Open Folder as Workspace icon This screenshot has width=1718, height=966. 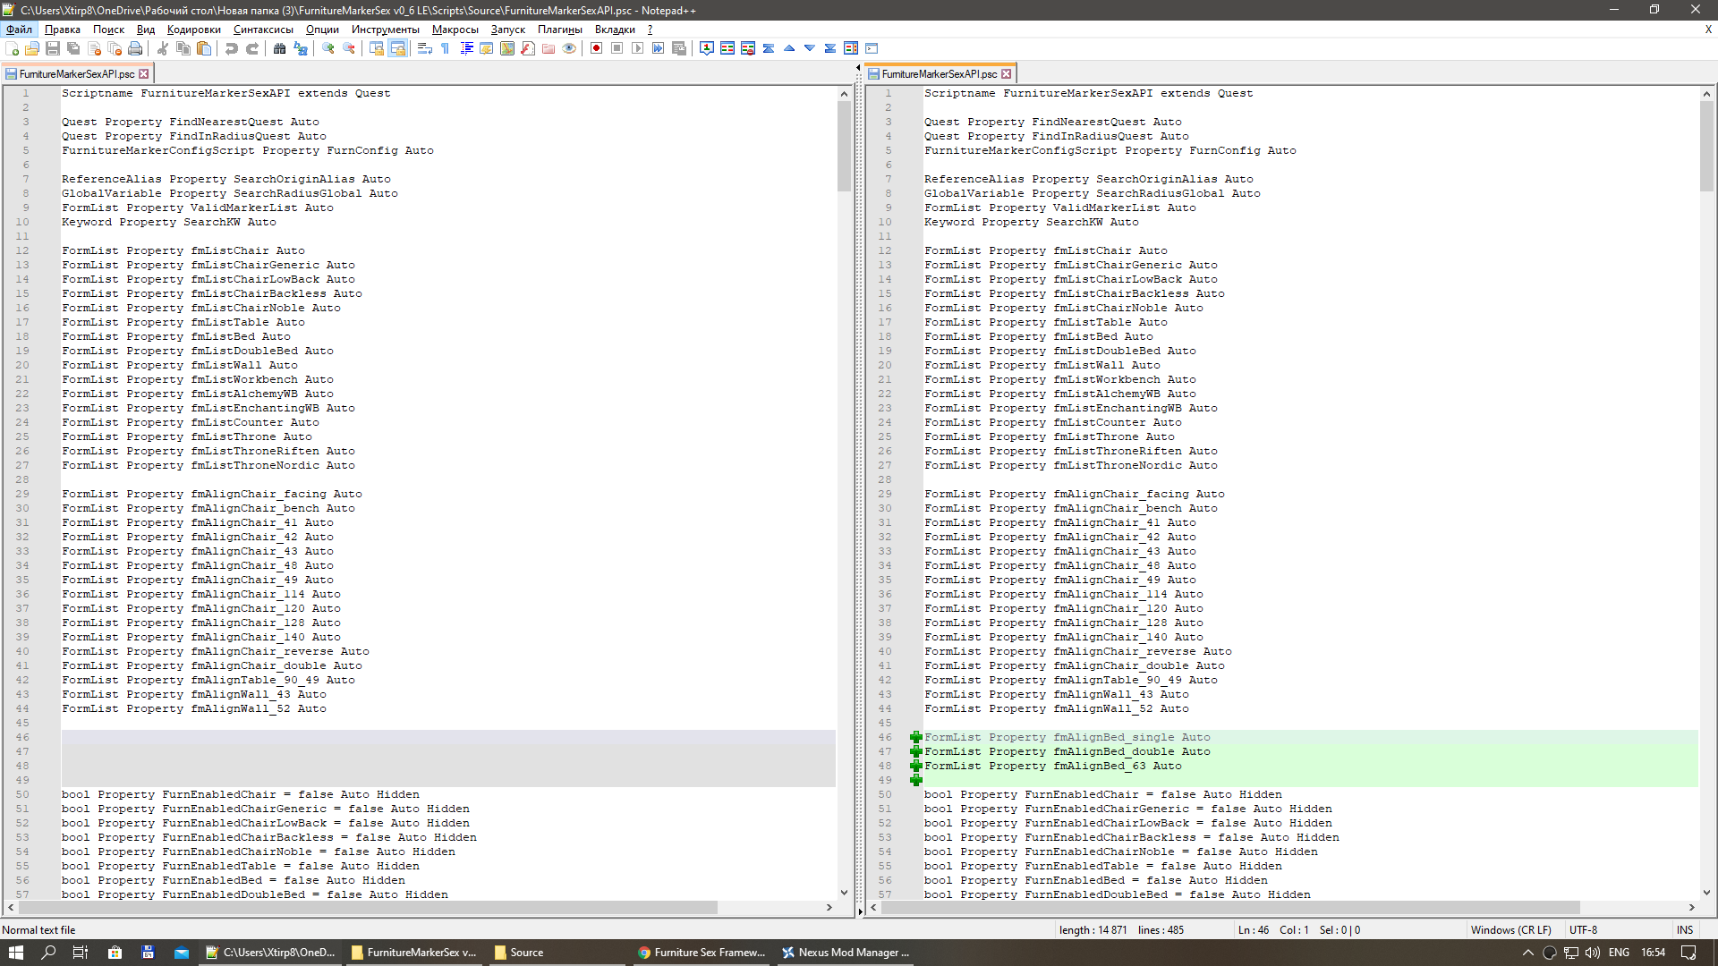pyautogui.click(x=549, y=48)
